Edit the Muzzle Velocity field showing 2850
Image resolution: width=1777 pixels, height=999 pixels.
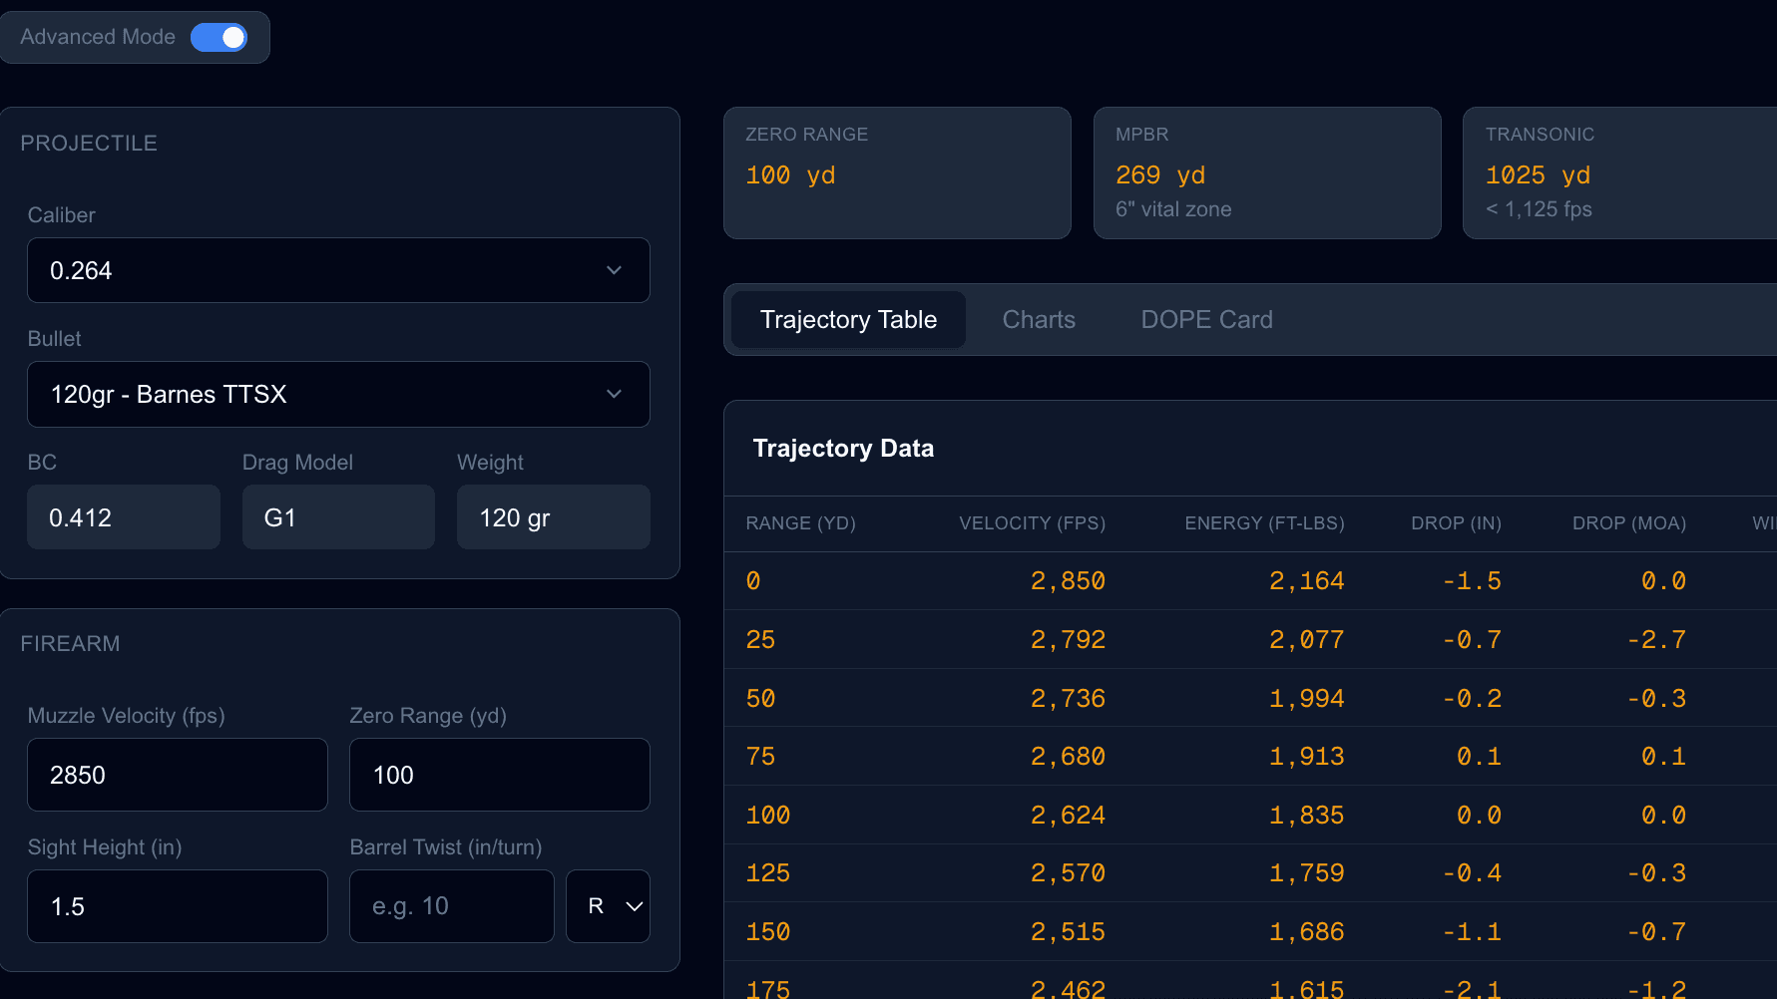[x=177, y=775]
